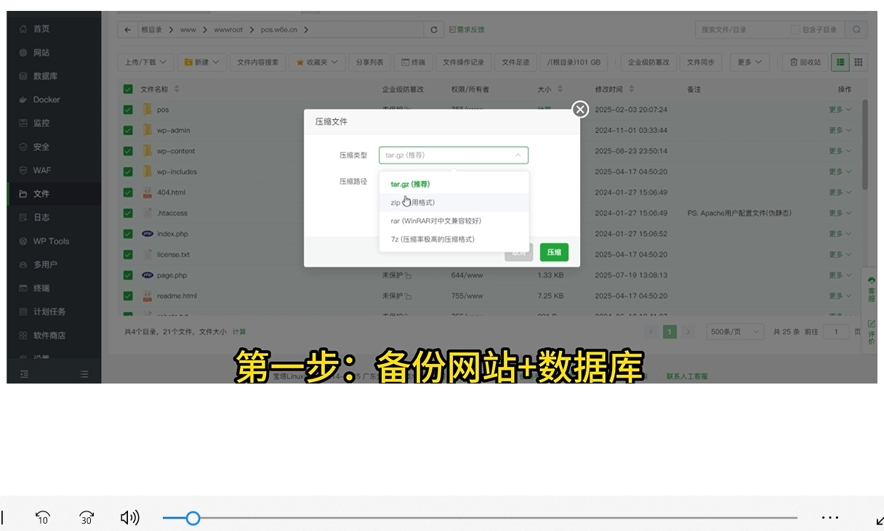Screen dimensions: 884x531
Task: Enable the include subdirectories checkbox
Action: click(795, 30)
